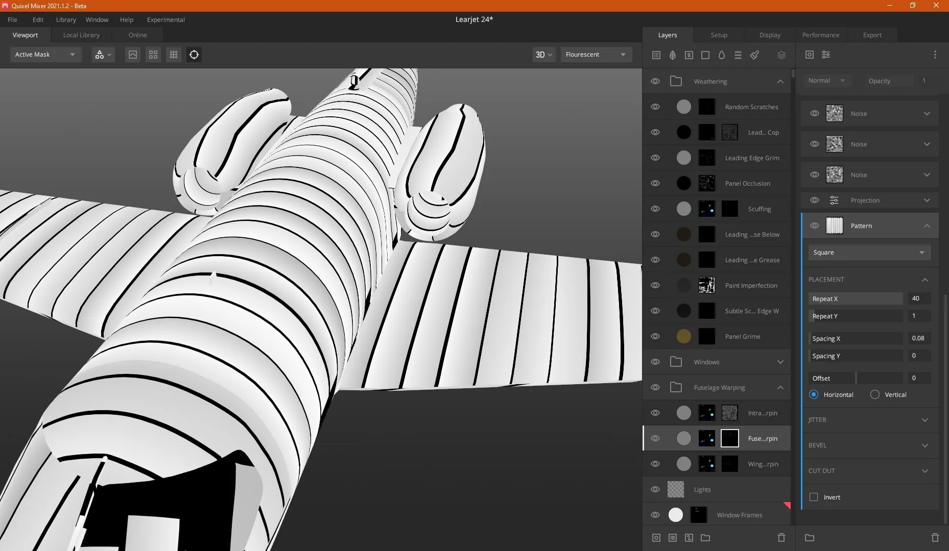Click the paint layer brush icon

[754, 55]
